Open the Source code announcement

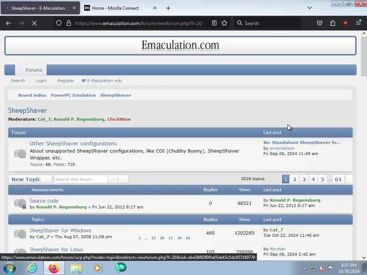point(44,201)
